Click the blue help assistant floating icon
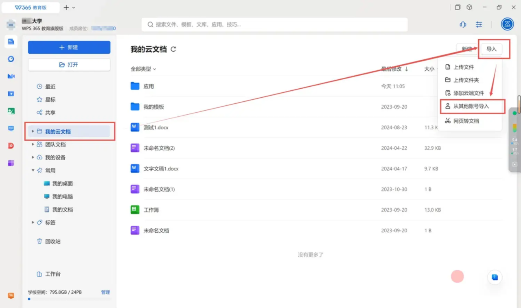The width and height of the screenshot is (521, 308). tap(495, 277)
